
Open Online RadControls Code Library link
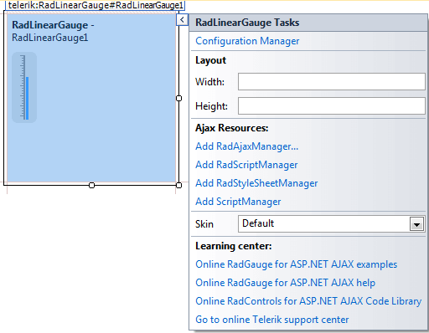308,301
